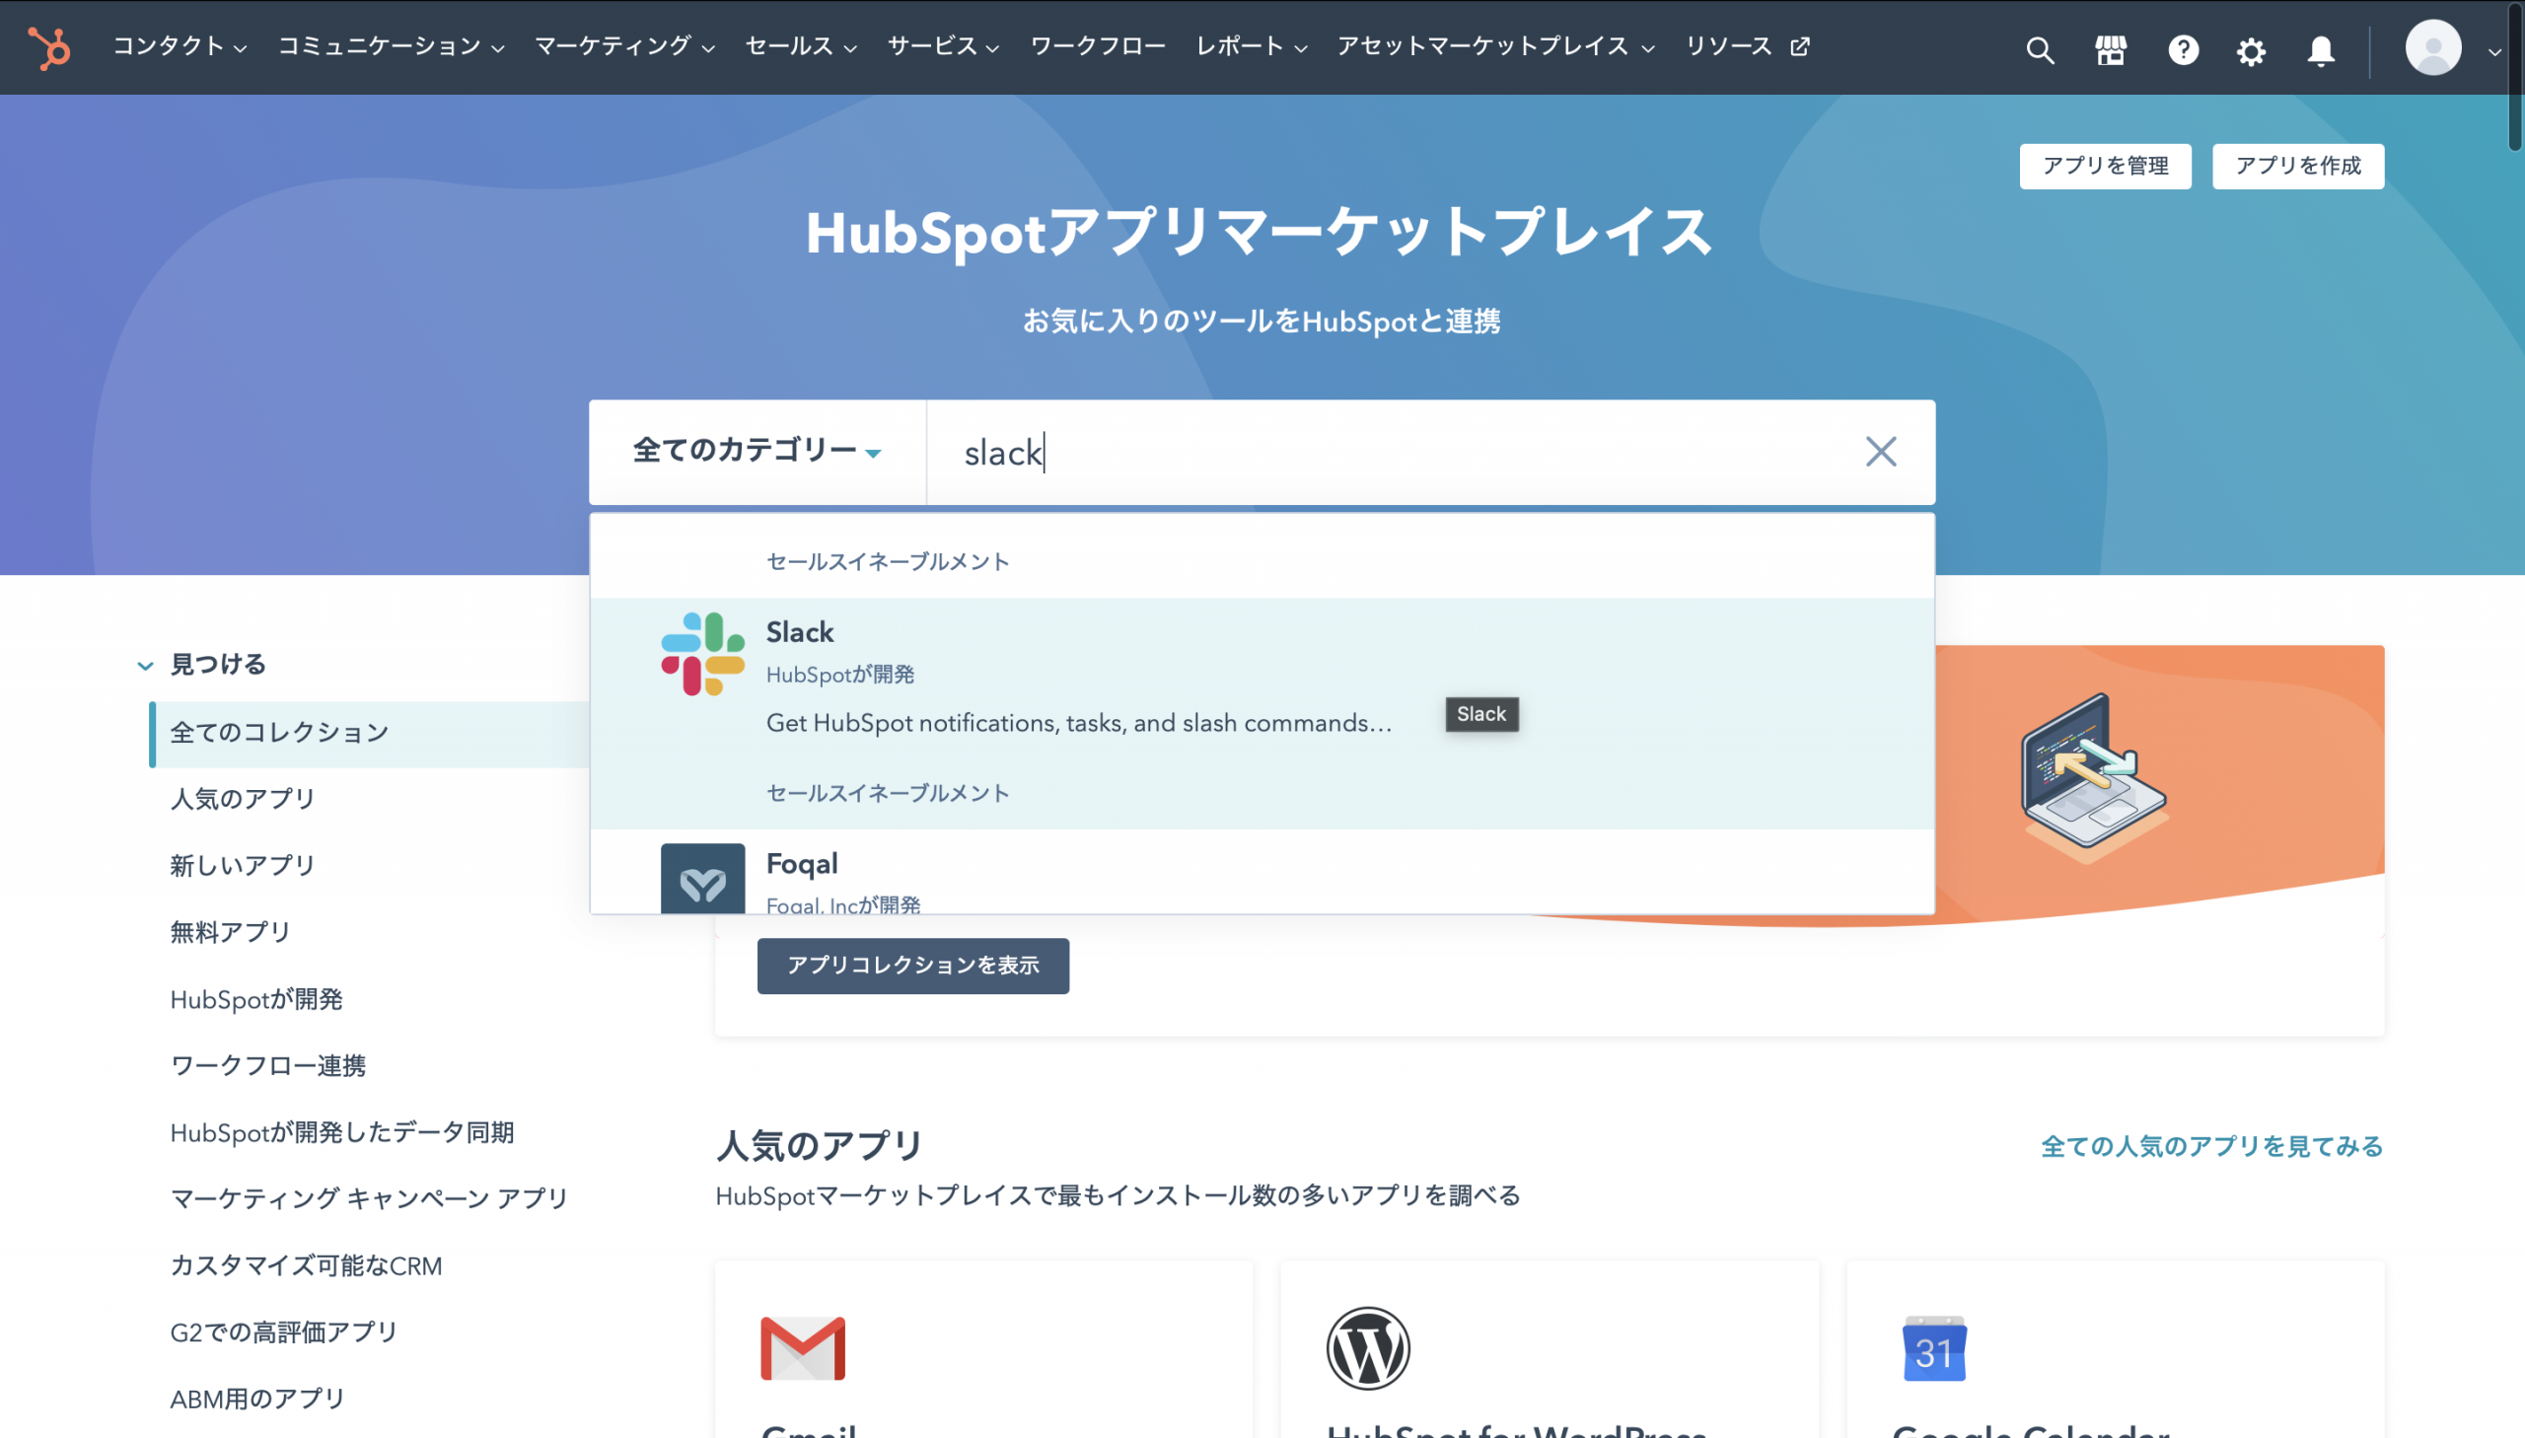
Task: Choose the Slack search result title
Action: point(800,632)
